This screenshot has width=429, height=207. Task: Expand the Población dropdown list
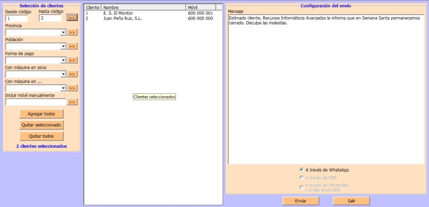tap(63, 47)
